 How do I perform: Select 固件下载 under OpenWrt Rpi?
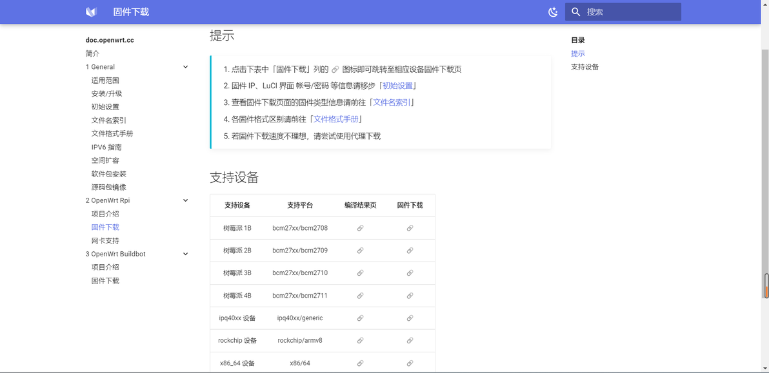coord(105,227)
